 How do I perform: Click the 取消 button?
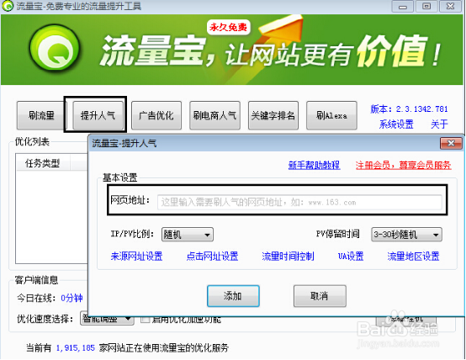tap(320, 296)
